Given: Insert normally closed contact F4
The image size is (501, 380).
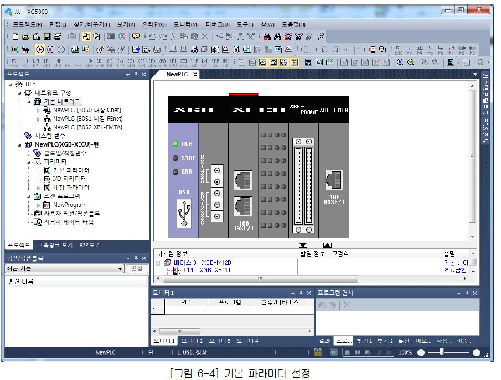Looking at the screenshot, I should point(36,63).
